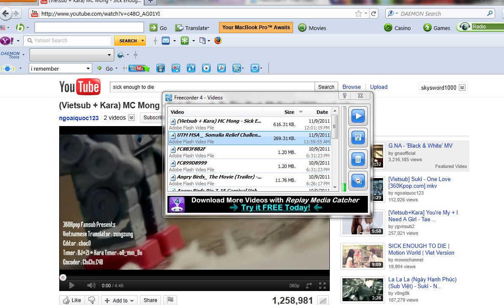Click the 'Your MacBook Pro Awaits' ad button
The width and height of the screenshot is (504, 305).
point(256,27)
